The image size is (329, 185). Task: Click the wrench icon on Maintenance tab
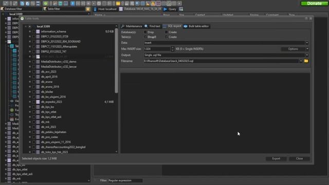(x=123, y=26)
